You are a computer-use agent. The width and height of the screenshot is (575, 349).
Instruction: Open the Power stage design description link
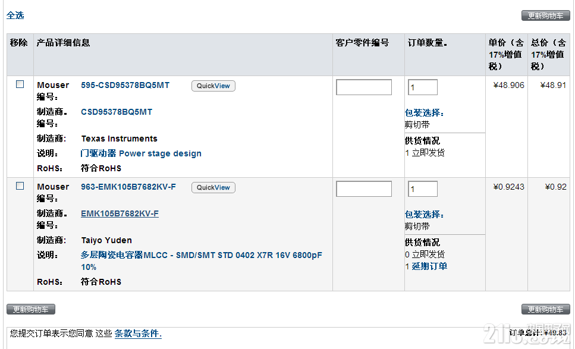141,153
